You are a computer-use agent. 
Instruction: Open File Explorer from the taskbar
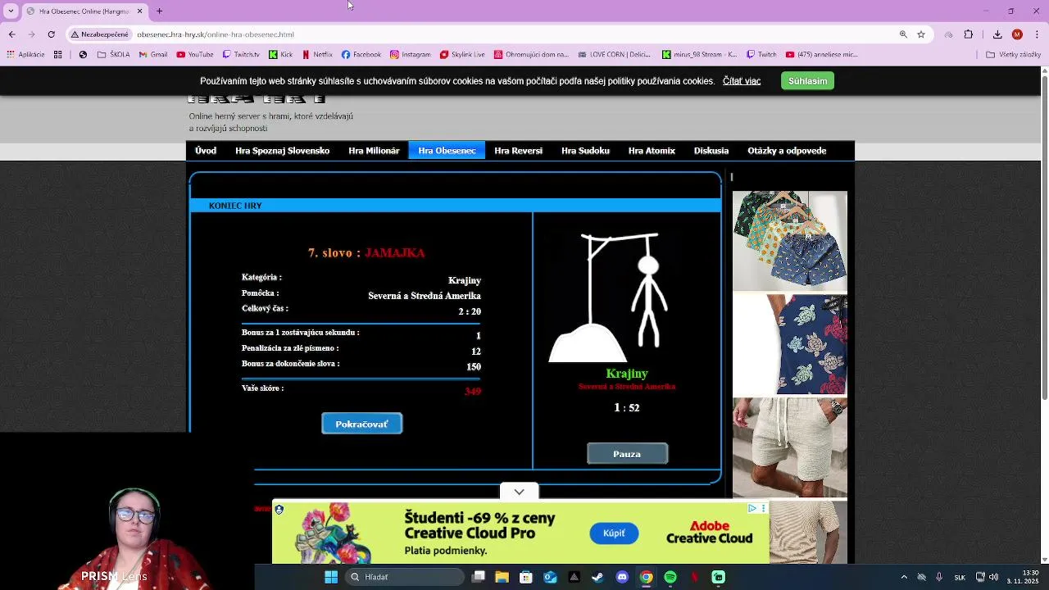502,577
